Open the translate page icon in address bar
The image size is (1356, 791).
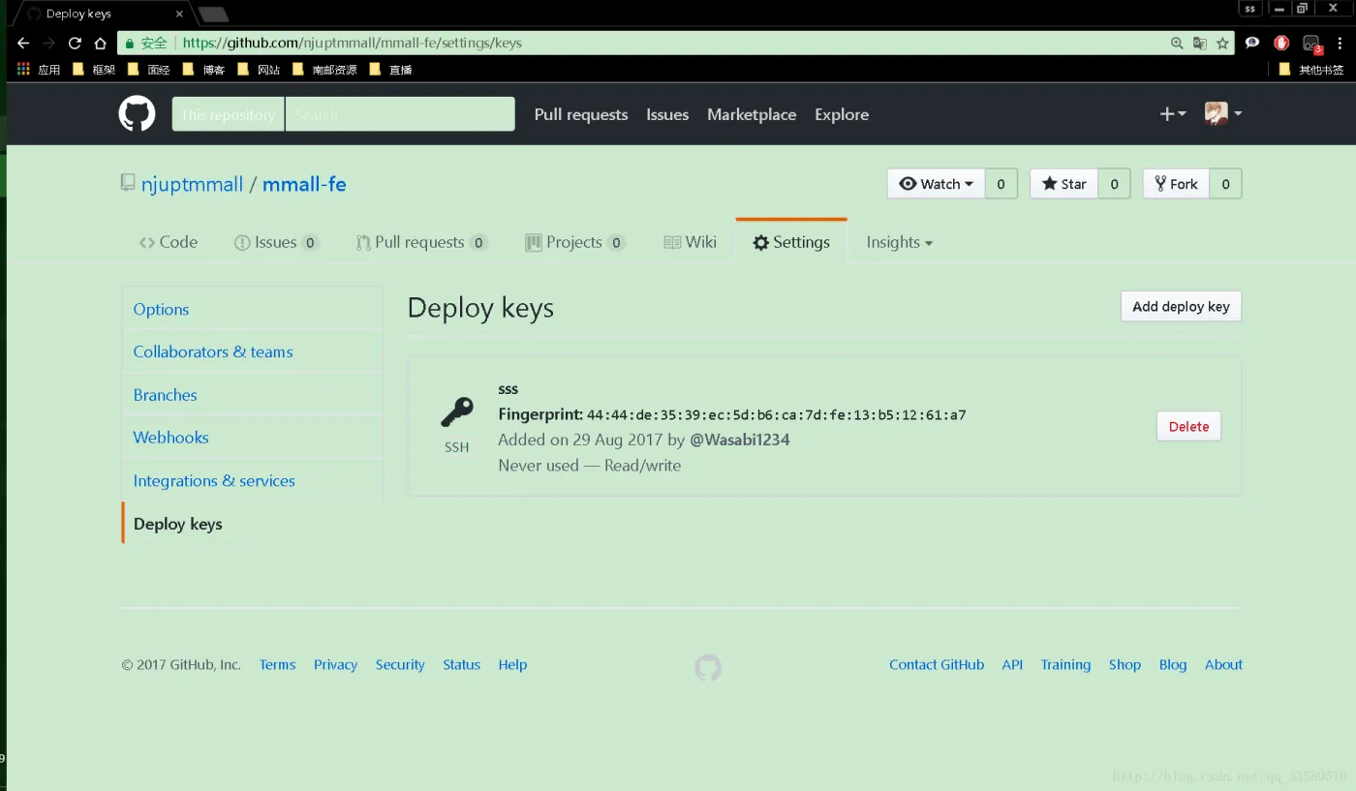click(x=1199, y=43)
